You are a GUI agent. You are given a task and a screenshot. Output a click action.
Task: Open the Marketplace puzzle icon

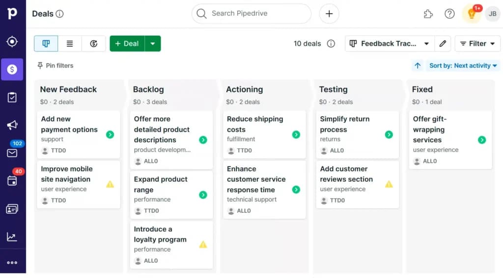(428, 14)
